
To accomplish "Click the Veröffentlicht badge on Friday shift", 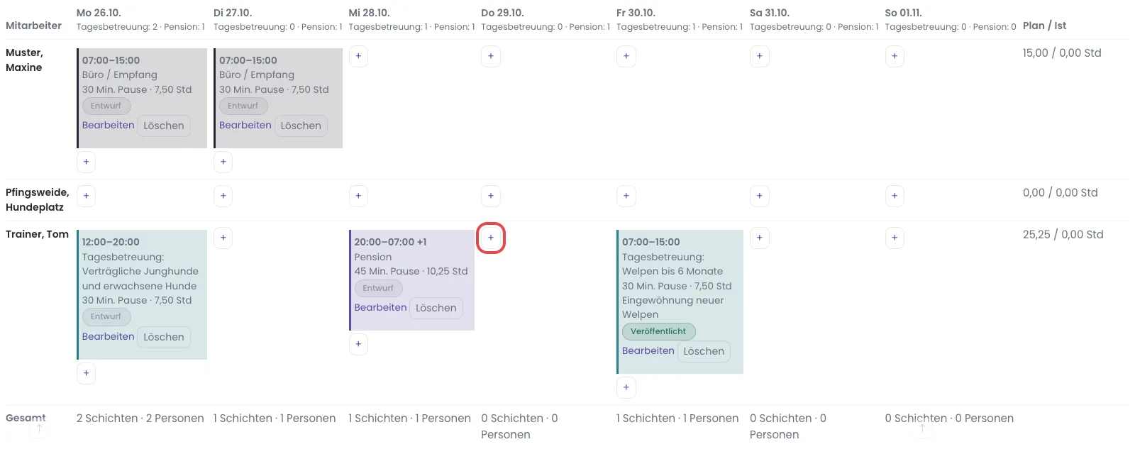I will coord(658,331).
